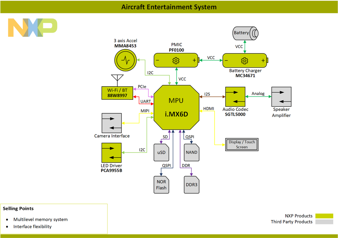The height and width of the screenshot is (238, 338).
Task: Click the QSPI label near NAND
Action: [190, 137]
